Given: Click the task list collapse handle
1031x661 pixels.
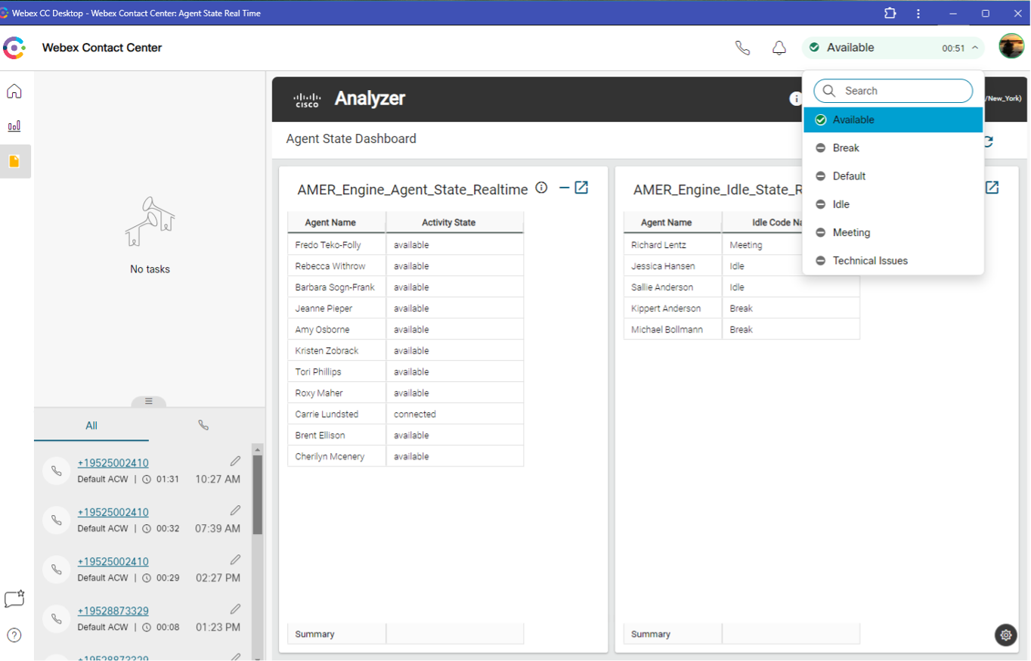Looking at the screenshot, I should coord(149,402).
